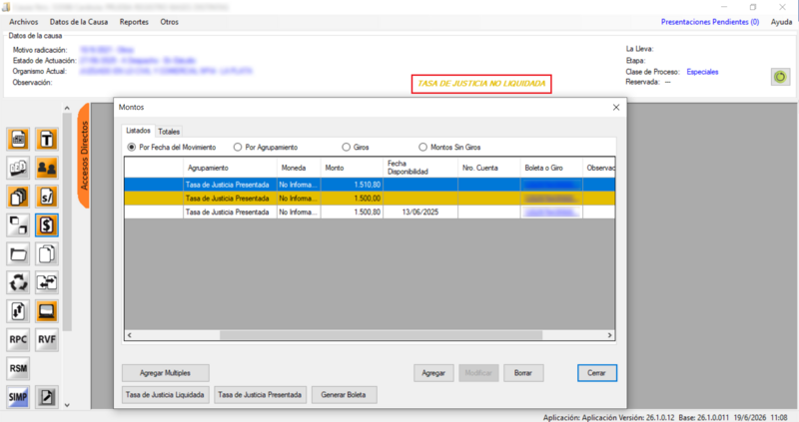
Task: Click the table scrollbar left arrow
Action: click(x=130, y=335)
